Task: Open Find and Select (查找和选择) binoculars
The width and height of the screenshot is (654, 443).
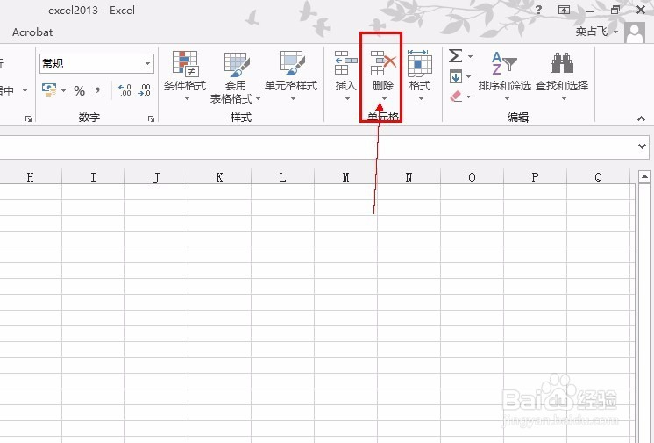Action: 562,75
